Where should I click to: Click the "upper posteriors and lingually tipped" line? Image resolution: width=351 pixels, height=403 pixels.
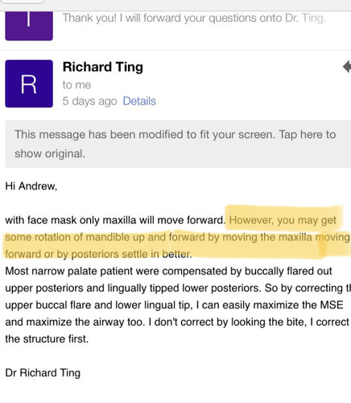coord(178,288)
